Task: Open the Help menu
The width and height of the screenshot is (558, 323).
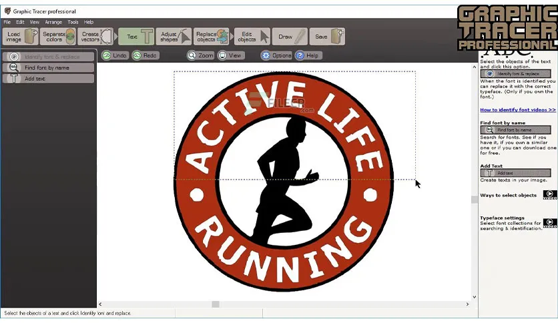Action: pyautogui.click(x=89, y=22)
